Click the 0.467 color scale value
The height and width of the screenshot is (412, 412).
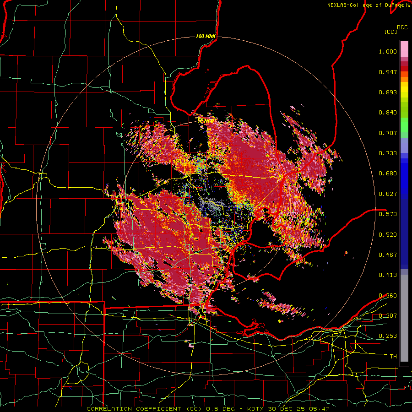388,255
